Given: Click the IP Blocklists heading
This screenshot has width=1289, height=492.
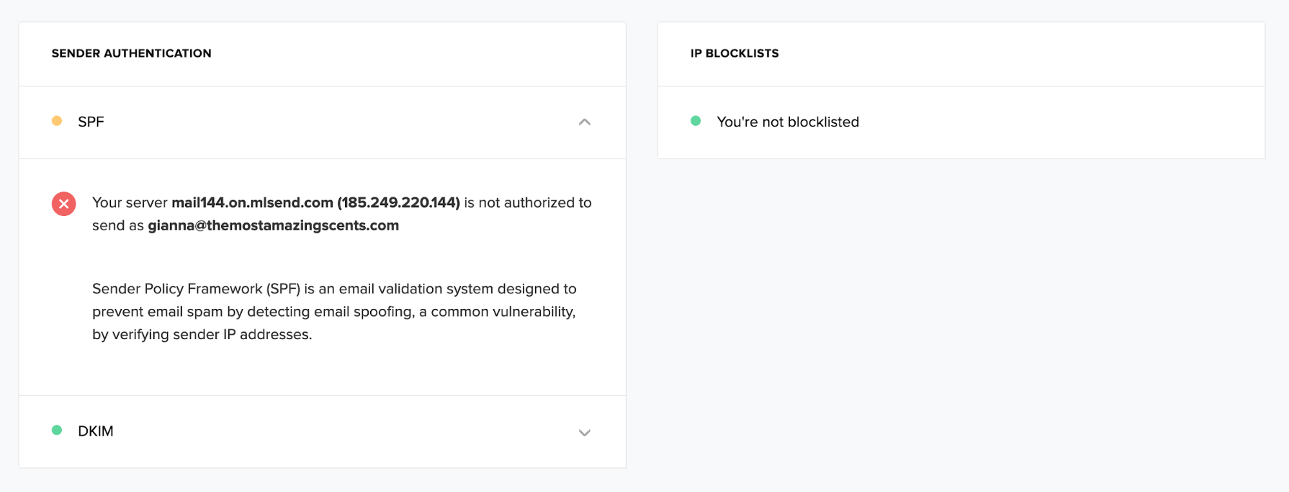Looking at the screenshot, I should click(x=734, y=54).
